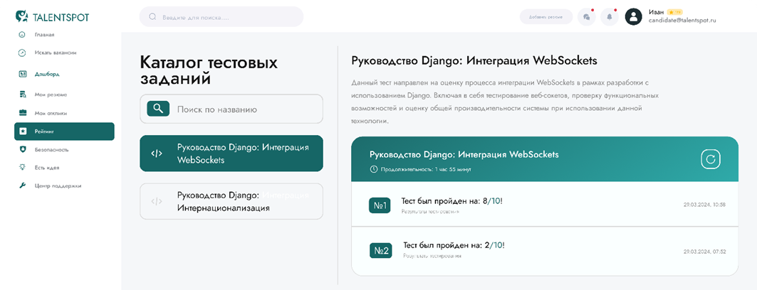Screen dimensions: 757x290
Task: Click the TalentSpot logo
Action: [x=52, y=16]
